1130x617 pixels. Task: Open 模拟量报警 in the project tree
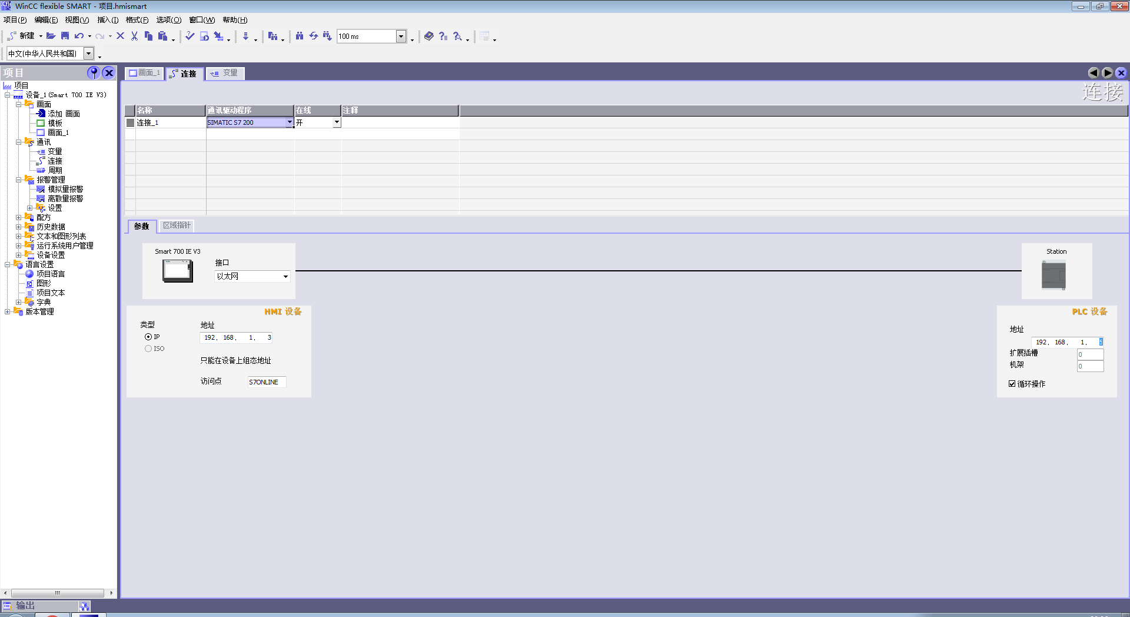pyautogui.click(x=65, y=189)
